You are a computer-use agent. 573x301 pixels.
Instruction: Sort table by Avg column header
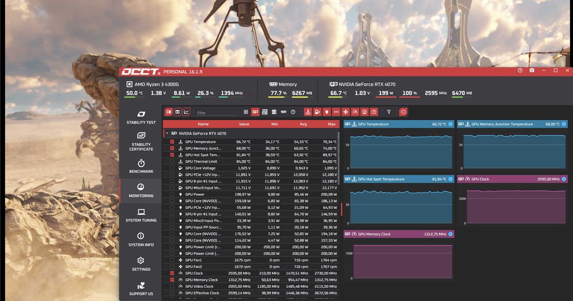click(x=303, y=124)
